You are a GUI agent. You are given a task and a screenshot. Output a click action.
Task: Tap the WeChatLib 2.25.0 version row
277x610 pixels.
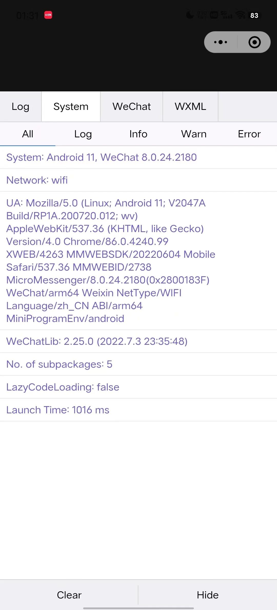(x=138, y=341)
